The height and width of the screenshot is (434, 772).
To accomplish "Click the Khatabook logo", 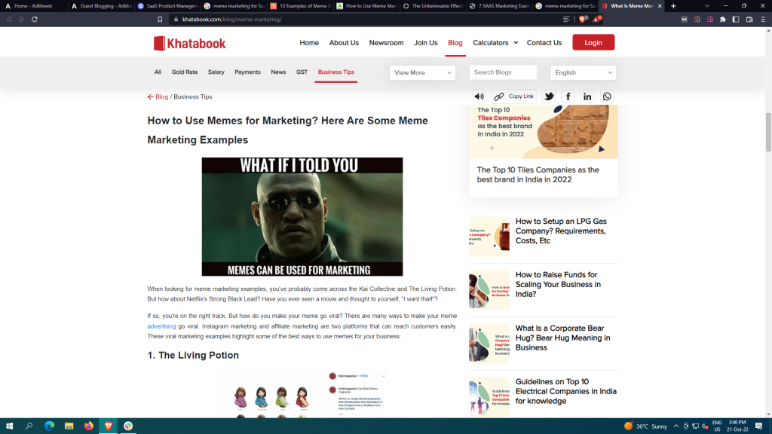I will 189,43.
